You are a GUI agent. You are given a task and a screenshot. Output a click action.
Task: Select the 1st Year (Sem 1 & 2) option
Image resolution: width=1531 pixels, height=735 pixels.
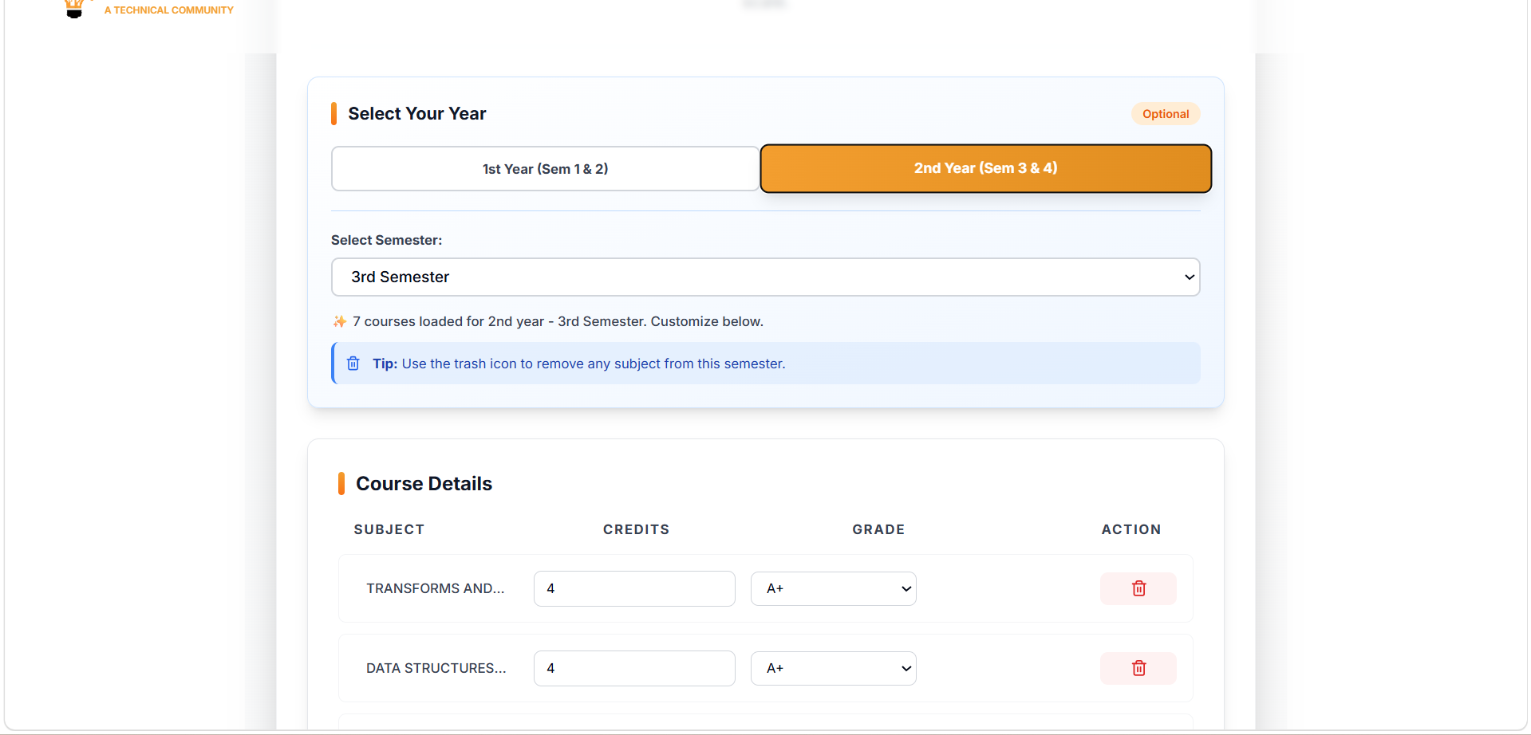coord(545,168)
